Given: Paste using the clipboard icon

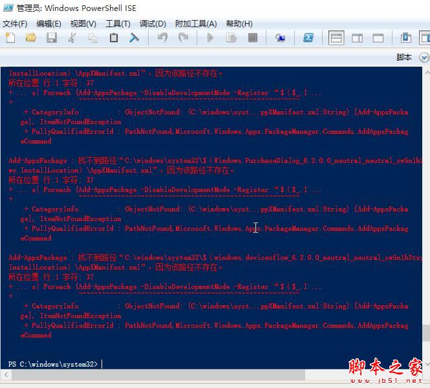Looking at the screenshot, I should point(114,38).
